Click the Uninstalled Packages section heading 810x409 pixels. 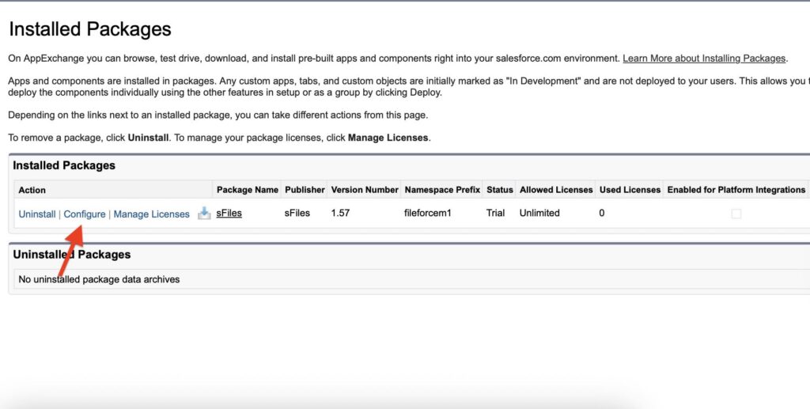[x=72, y=255]
